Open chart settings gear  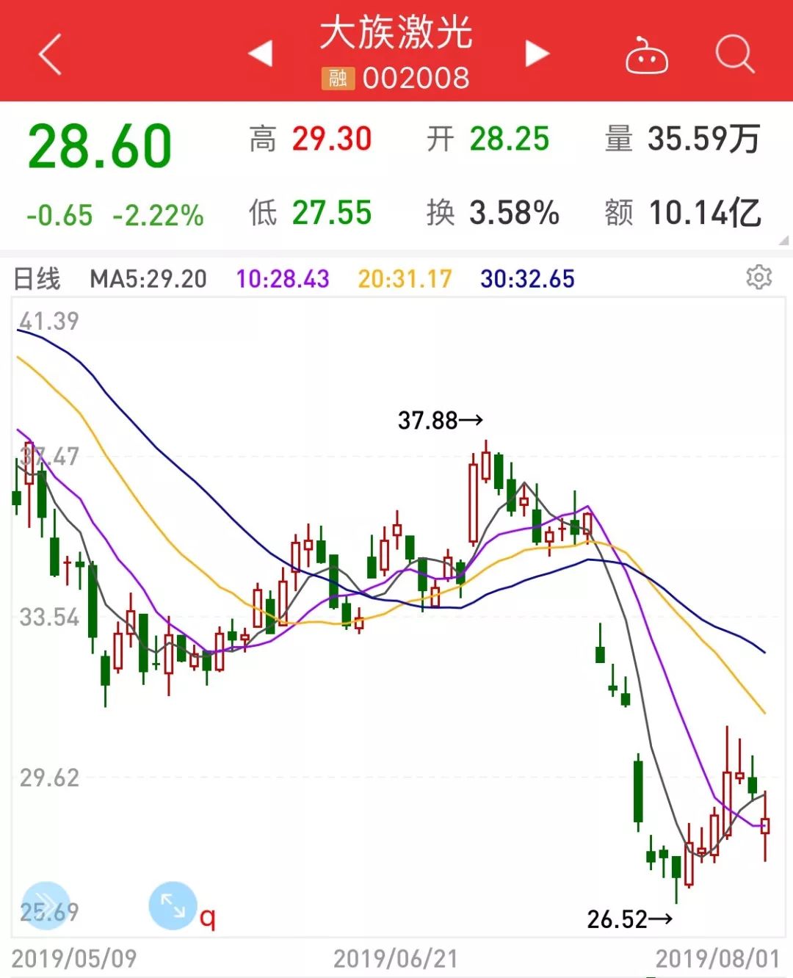[759, 277]
